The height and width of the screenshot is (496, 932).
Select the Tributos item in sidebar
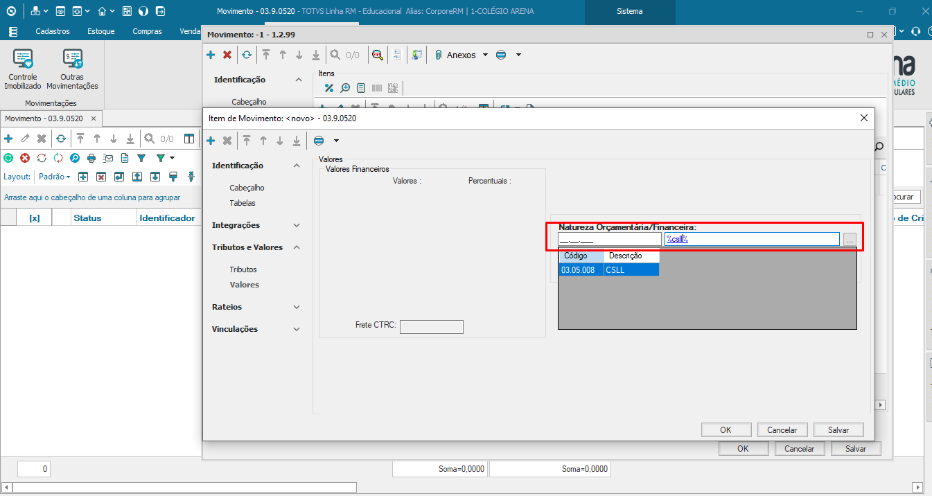[x=243, y=269]
